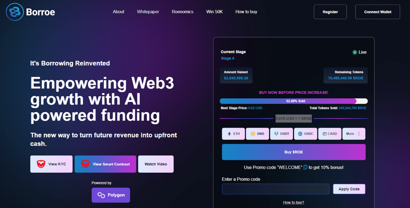Image resolution: width=410 pixels, height=208 pixels.
Task: Open the Win 50K page
Action: pos(214,12)
